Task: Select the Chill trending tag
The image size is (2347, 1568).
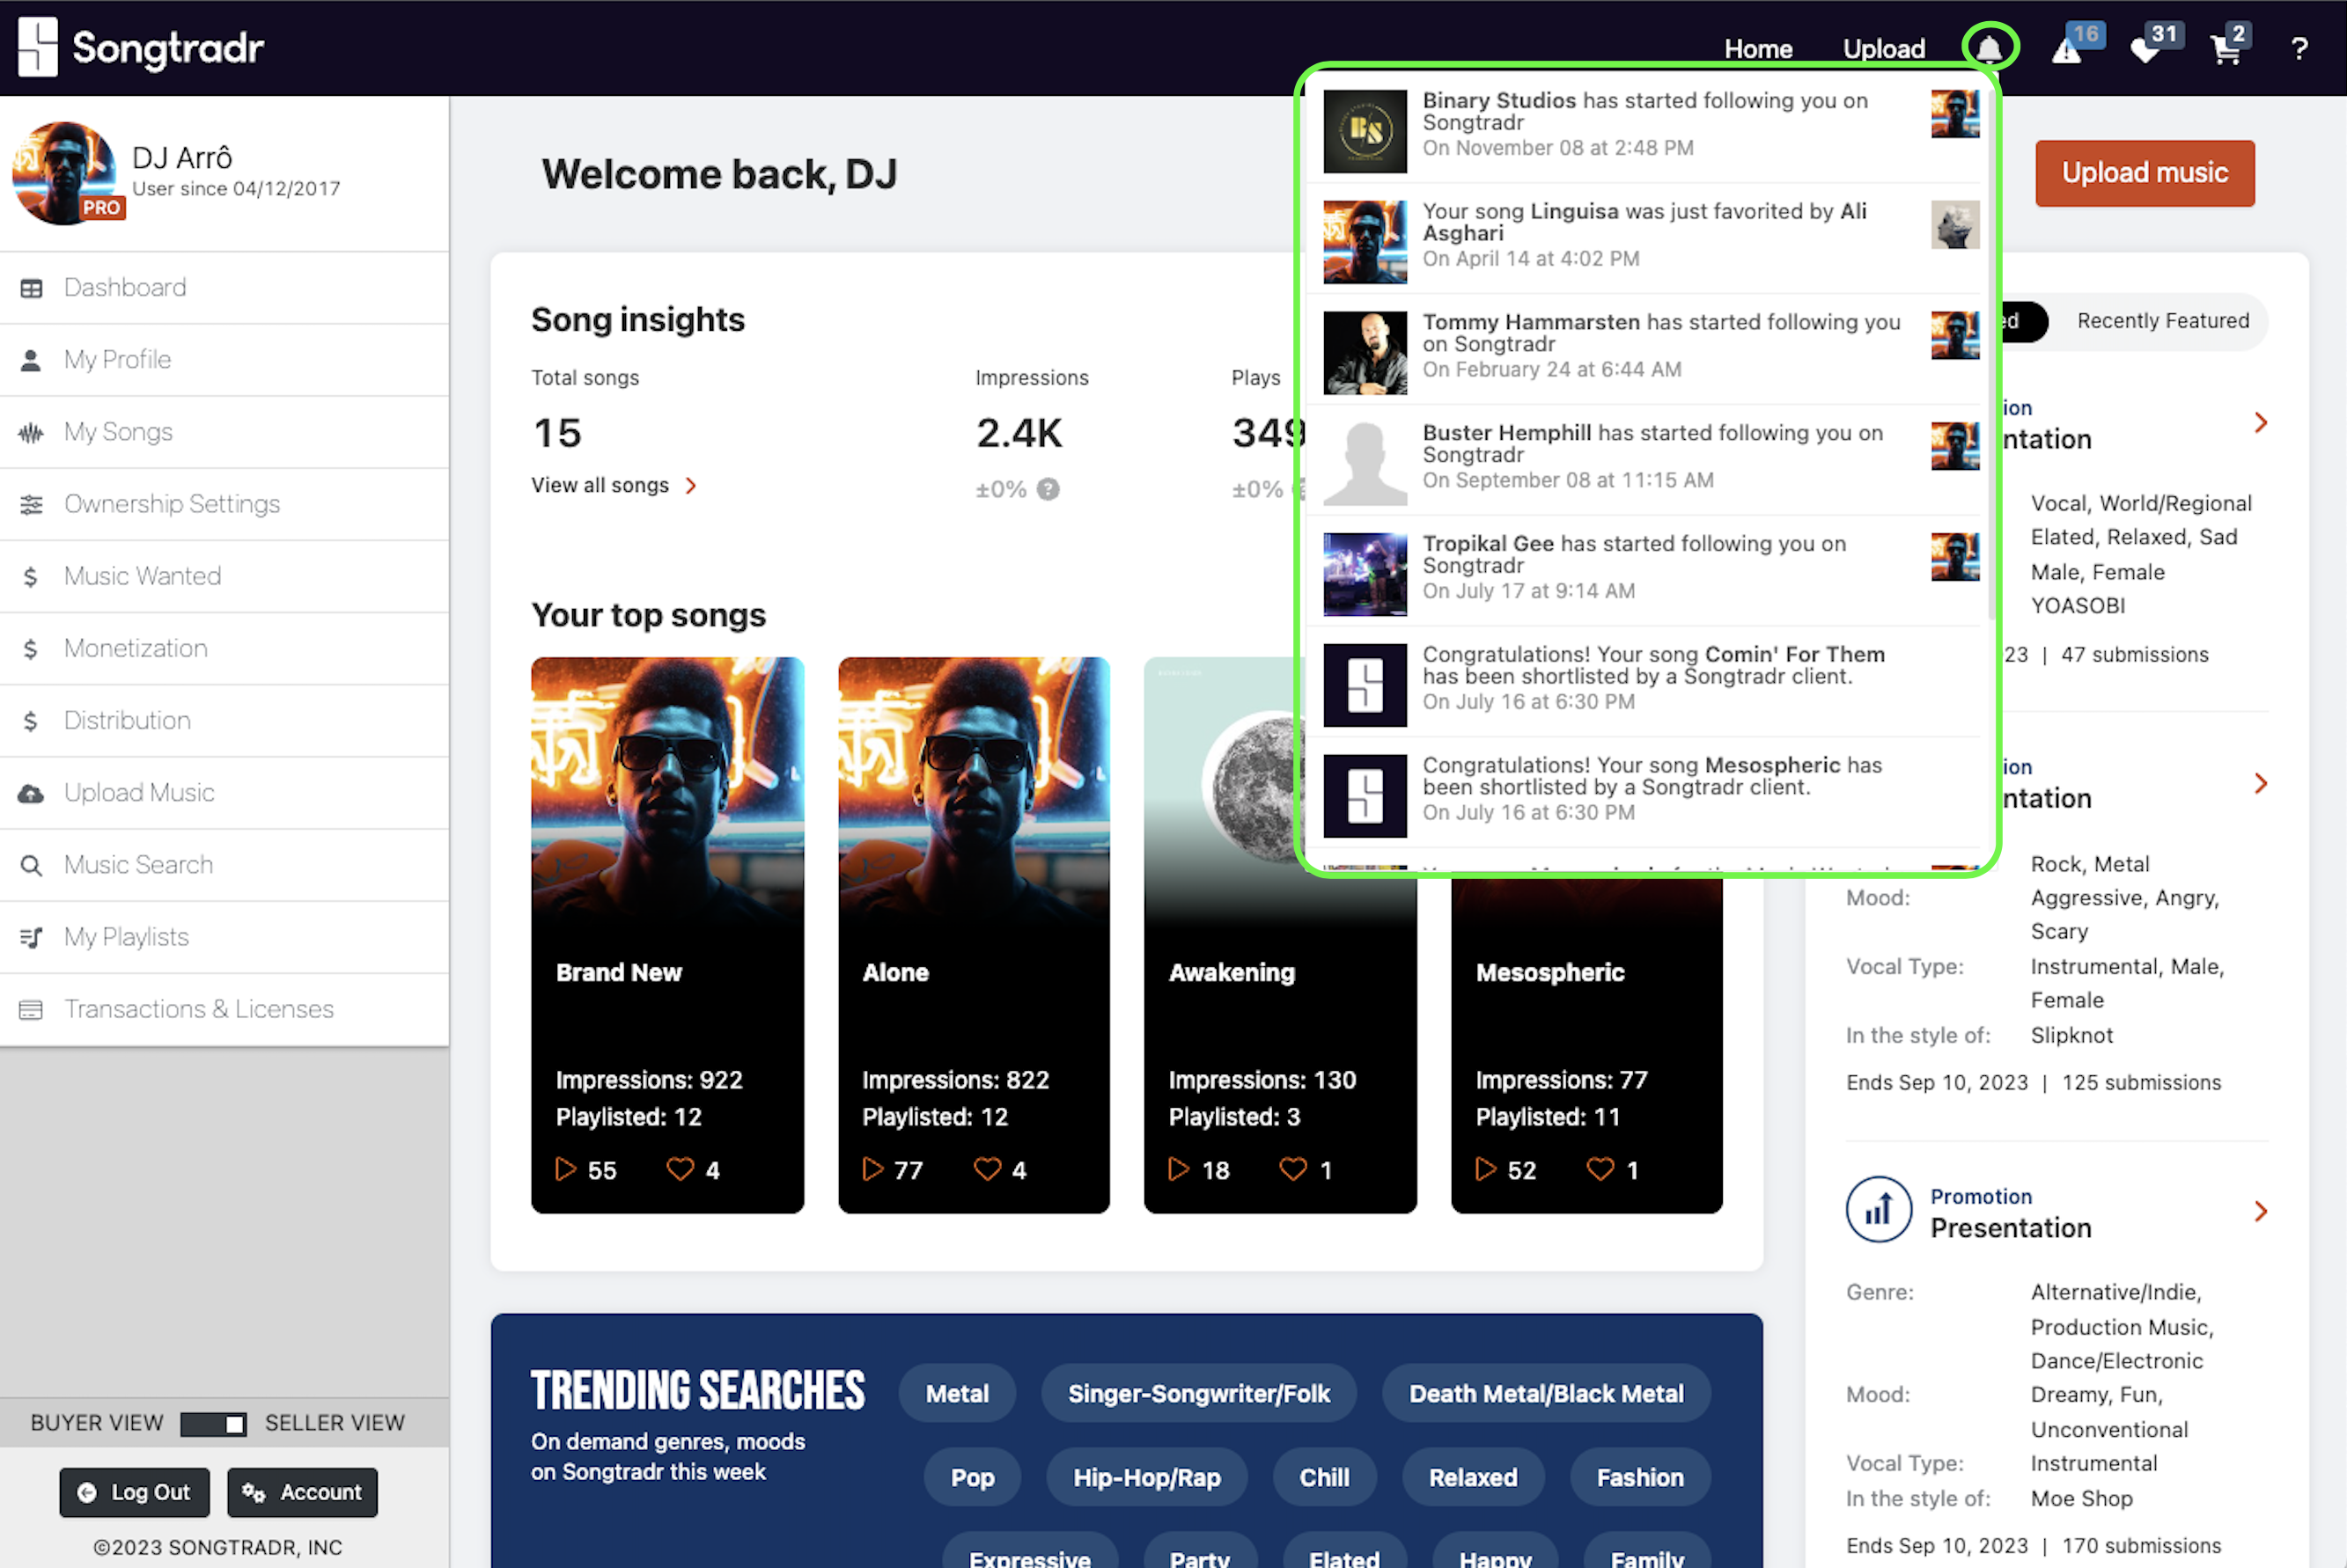Action: pyautogui.click(x=1323, y=1477)
